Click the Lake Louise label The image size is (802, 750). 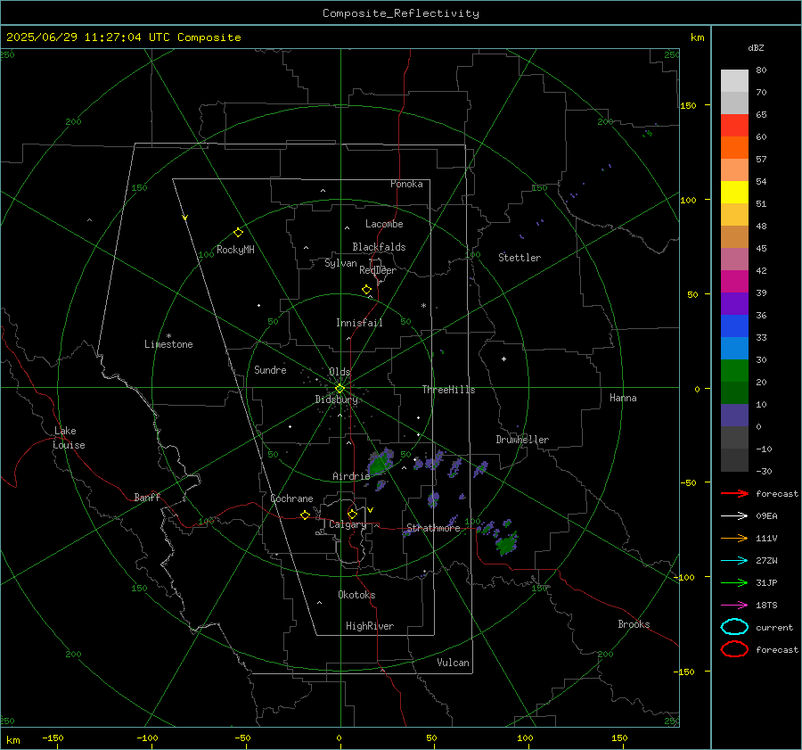click(69, 438)
